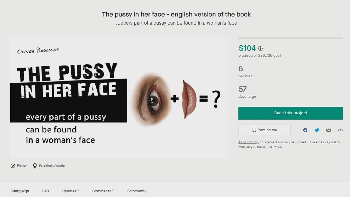Switch to the FAQ tab
This screenshot has height=197, width=350.
coord(46,191)
